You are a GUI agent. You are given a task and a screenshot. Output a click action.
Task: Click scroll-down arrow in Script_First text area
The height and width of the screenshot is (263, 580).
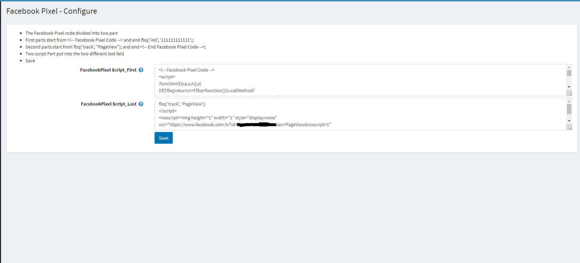(x=569, y=87)
